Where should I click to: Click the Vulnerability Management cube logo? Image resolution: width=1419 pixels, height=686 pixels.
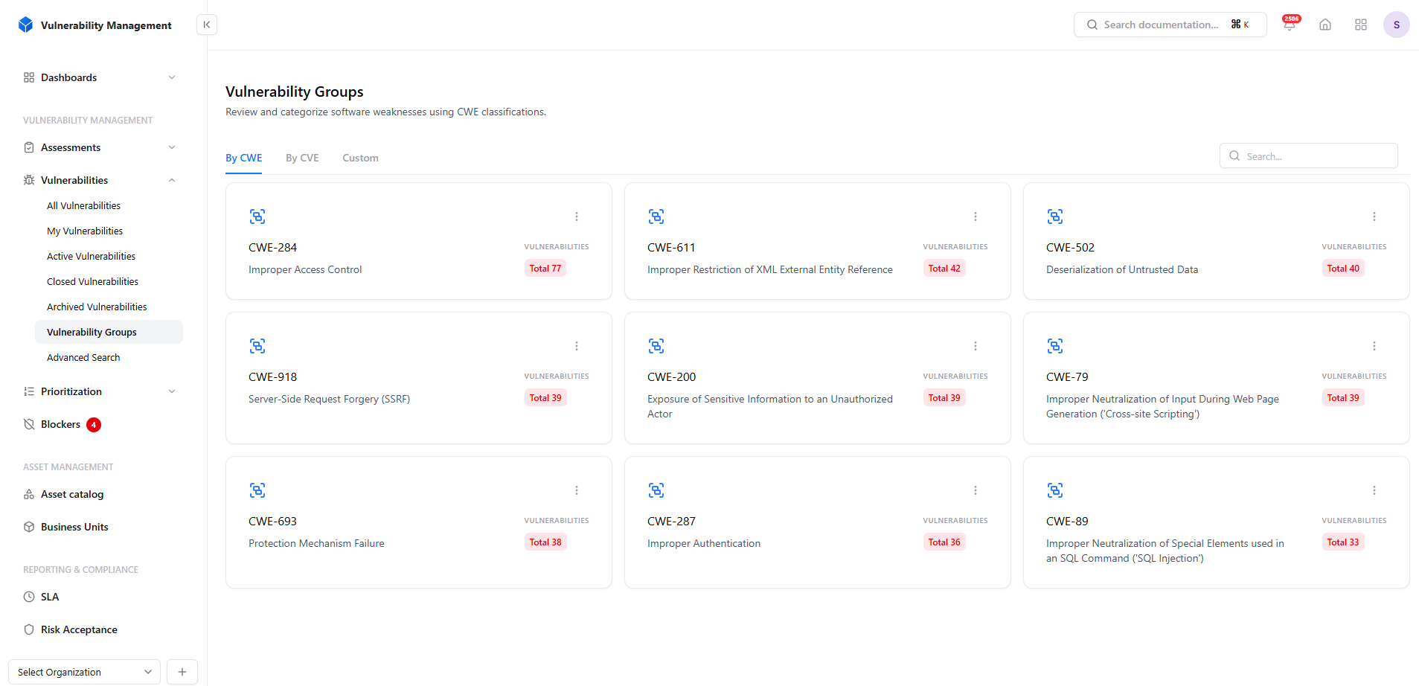point(26,25)
